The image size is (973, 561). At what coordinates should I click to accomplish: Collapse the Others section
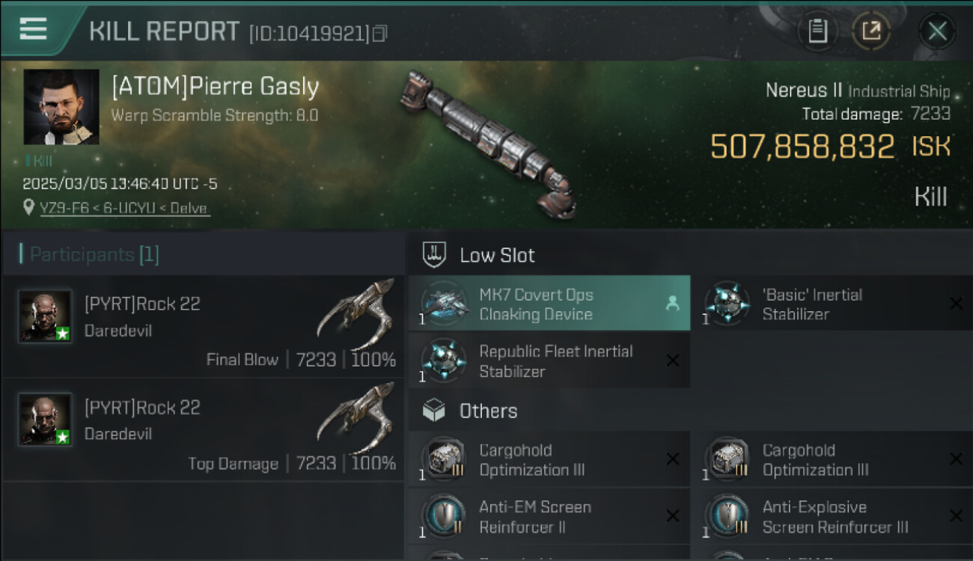(435, 411)
